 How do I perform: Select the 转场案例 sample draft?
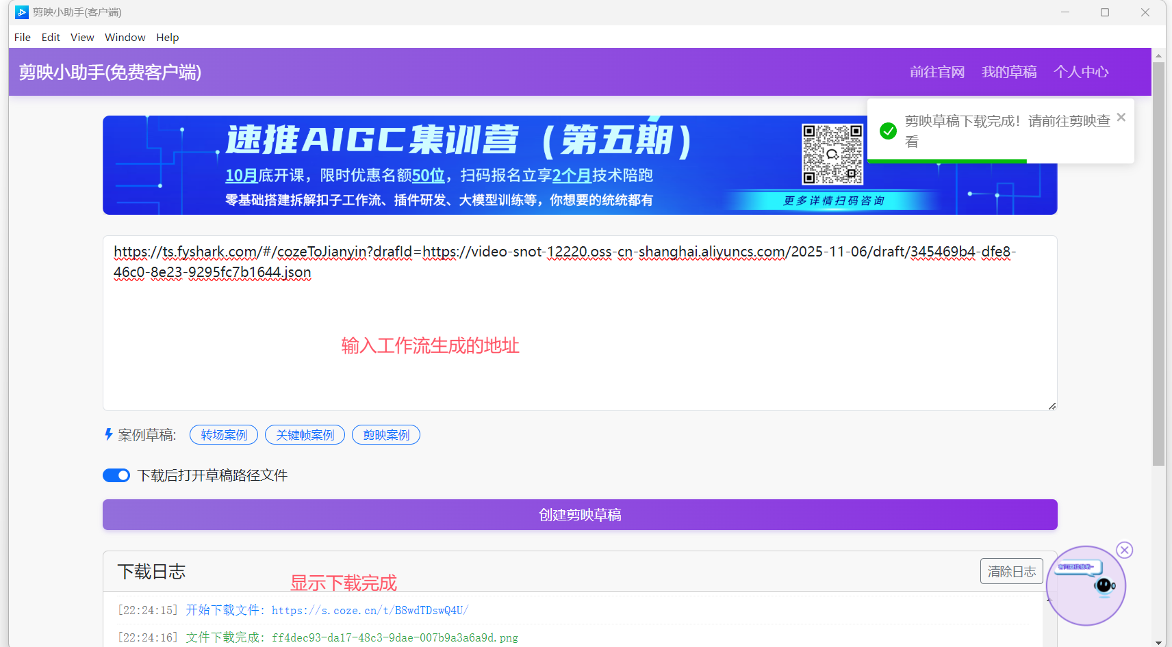[224, 435]
